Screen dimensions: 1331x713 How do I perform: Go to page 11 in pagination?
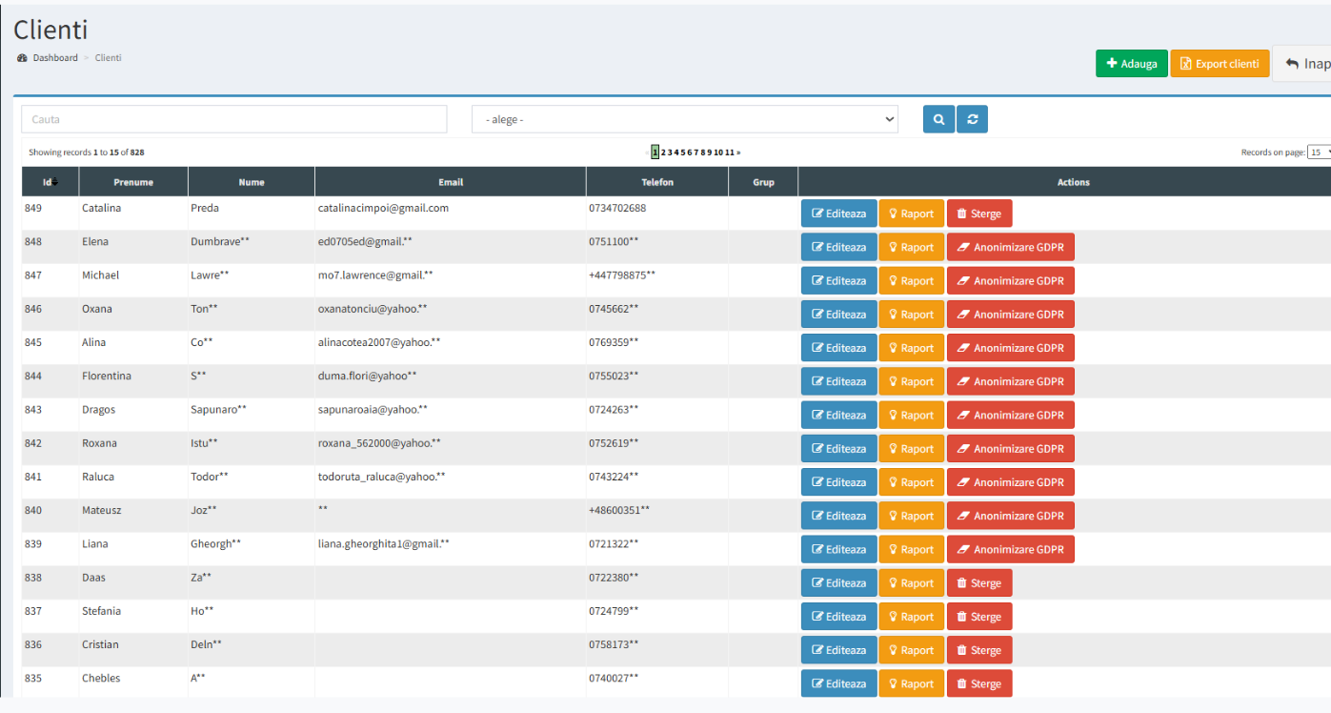[729, 153]
